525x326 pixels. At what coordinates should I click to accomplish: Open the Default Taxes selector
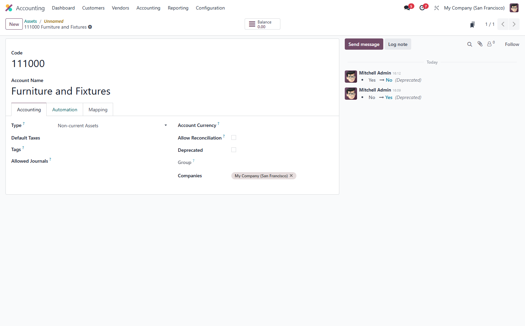[x=113, y=138]
